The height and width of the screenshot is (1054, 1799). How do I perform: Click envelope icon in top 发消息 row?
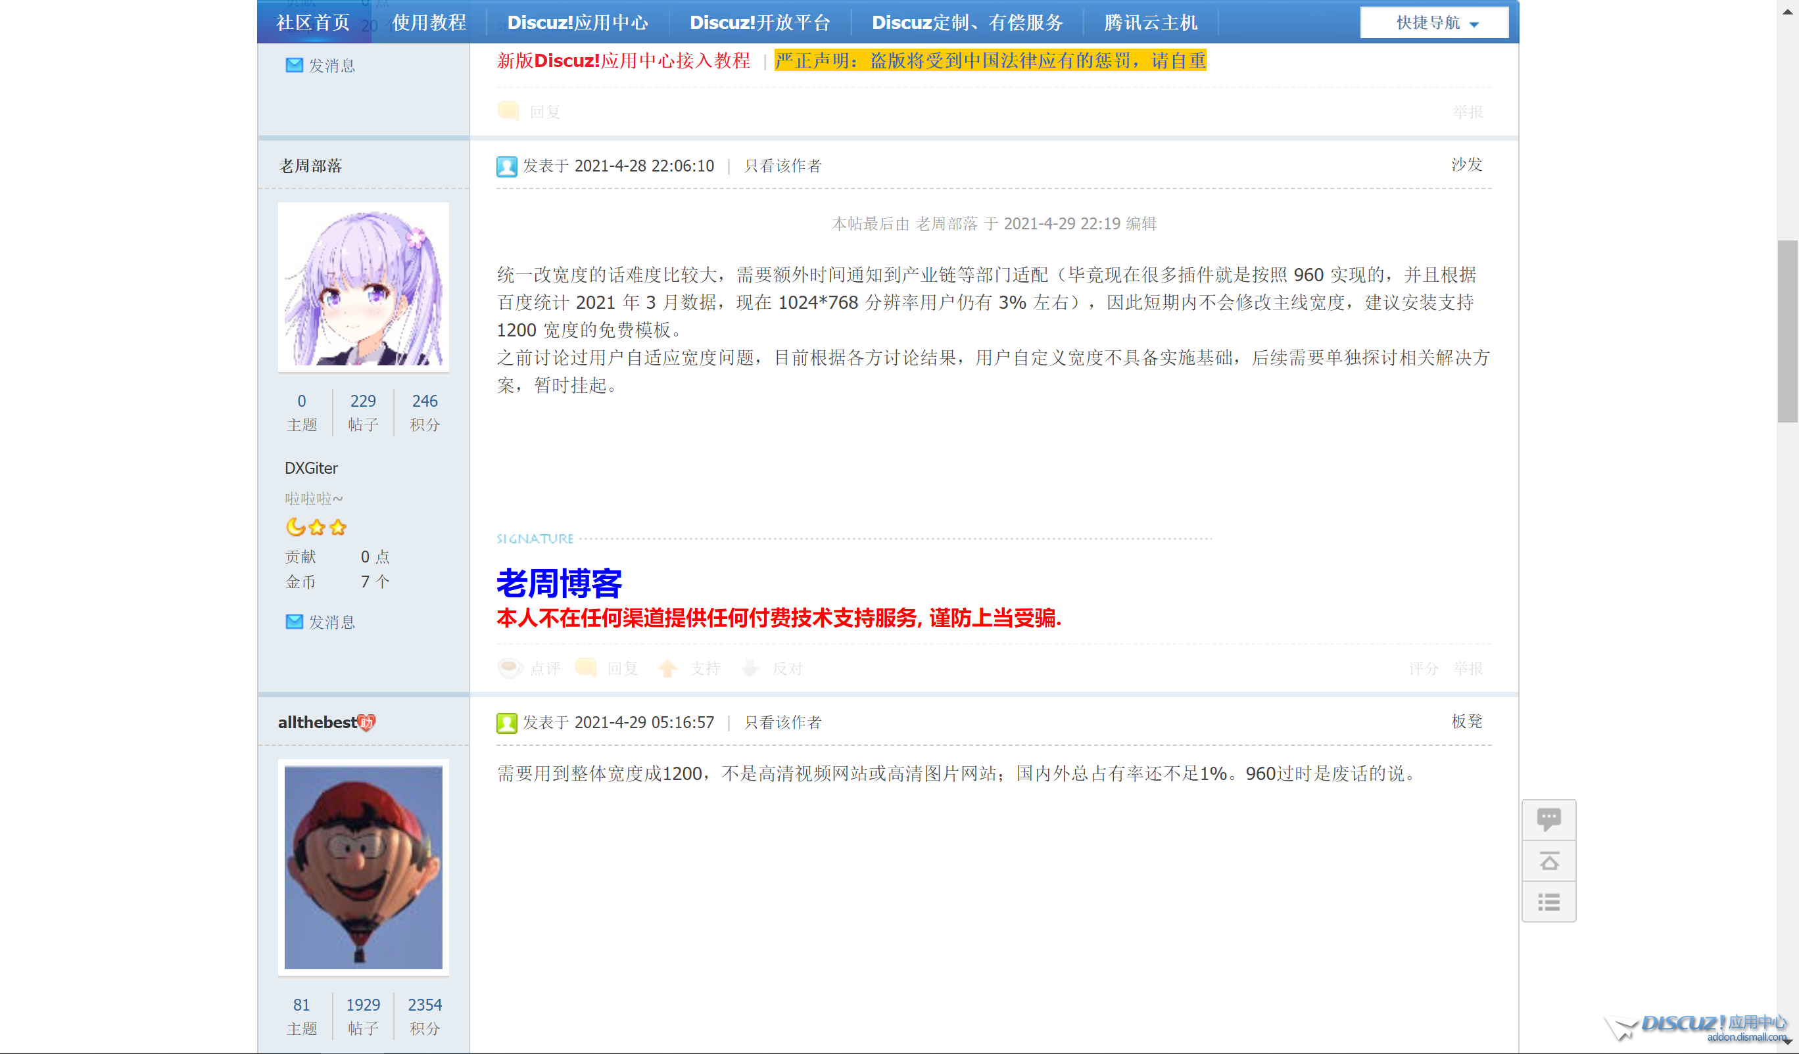click(294, 65)
